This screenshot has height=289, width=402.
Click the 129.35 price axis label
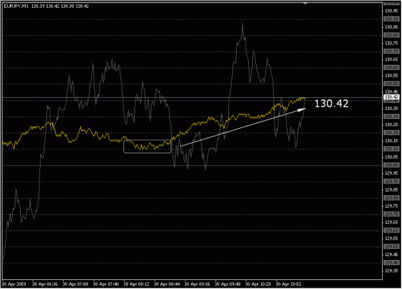point(391,271)
